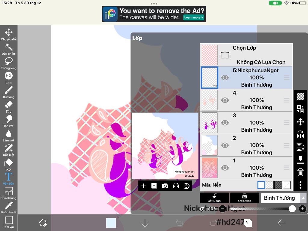Tap the battery indicator in status bar
This screenshot has width=308, height=231.
[302, 3]
